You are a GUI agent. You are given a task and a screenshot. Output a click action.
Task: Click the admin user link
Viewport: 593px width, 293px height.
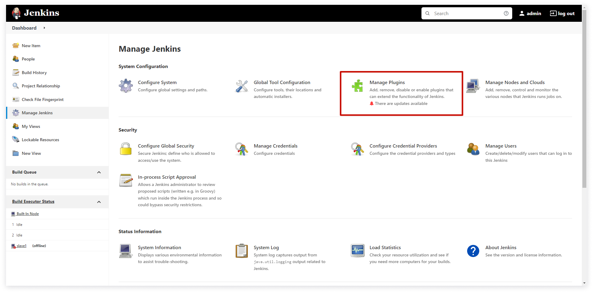(530, 13)
